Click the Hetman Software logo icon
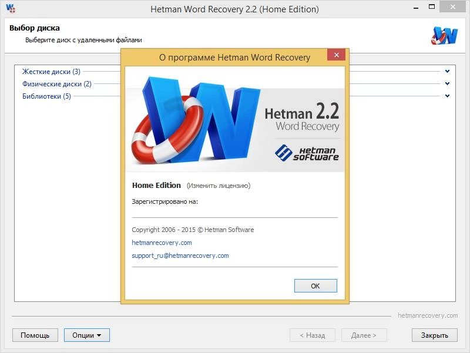The width and height of the screenshot is (470, 353). [283, 153]
